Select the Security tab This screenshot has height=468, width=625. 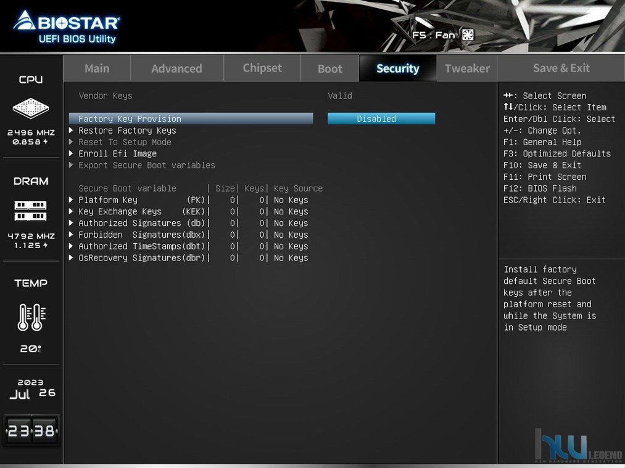click(x=398, y=68)
